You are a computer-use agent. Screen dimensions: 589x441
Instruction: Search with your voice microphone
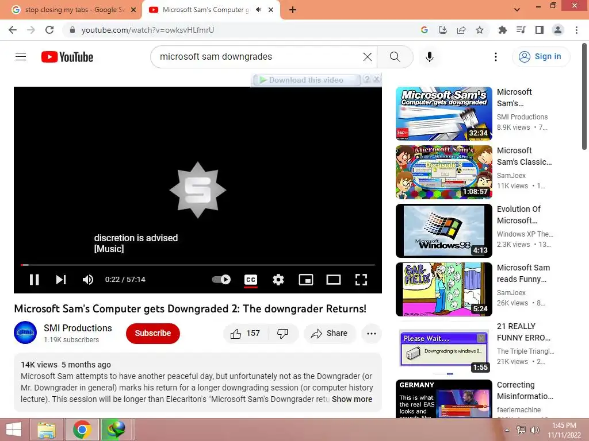[429, 57]
